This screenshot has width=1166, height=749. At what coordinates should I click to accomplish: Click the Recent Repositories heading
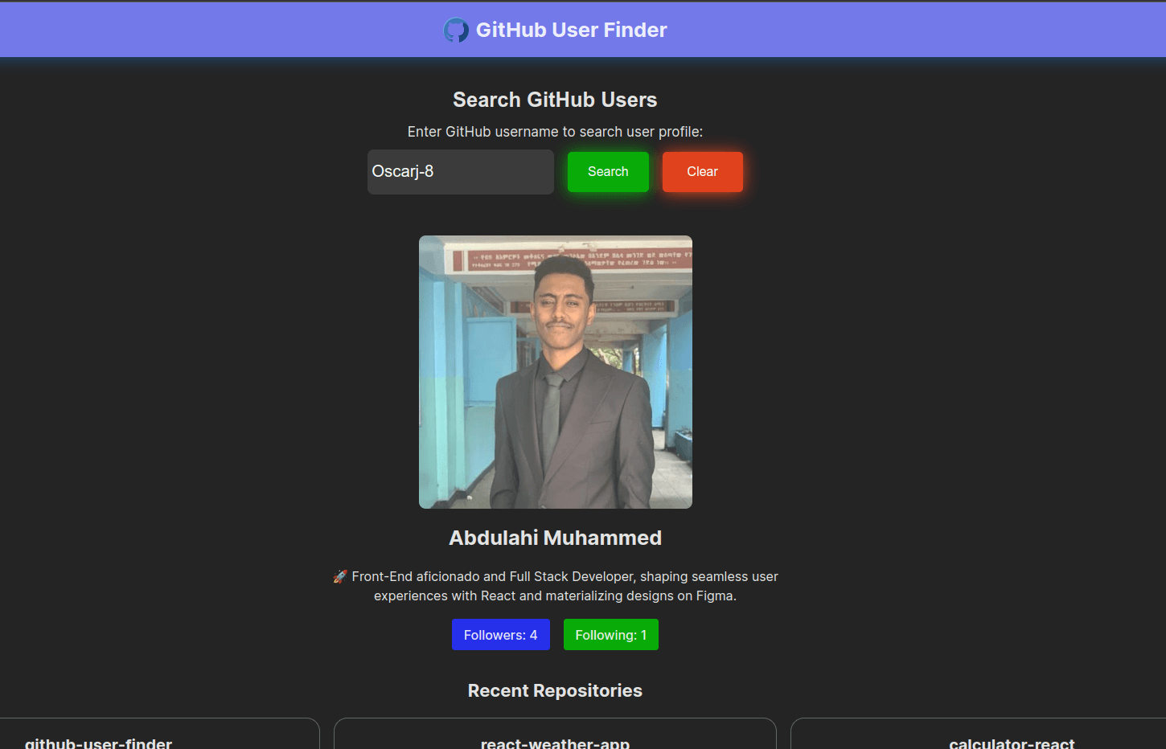[555, 690]
